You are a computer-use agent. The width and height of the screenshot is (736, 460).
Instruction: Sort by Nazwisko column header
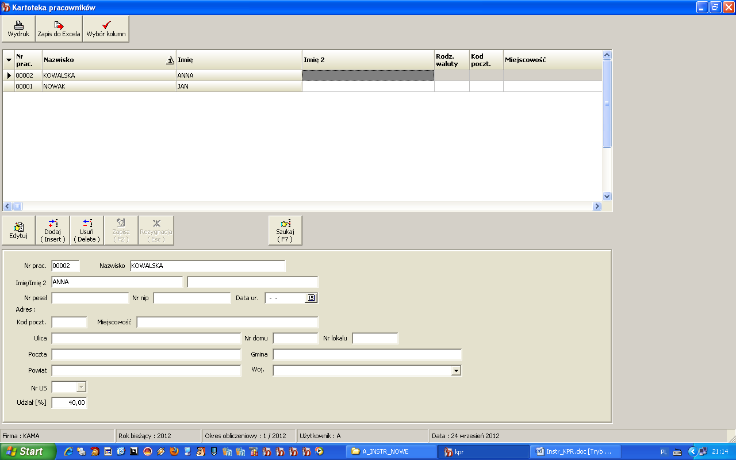click(109, 60)
